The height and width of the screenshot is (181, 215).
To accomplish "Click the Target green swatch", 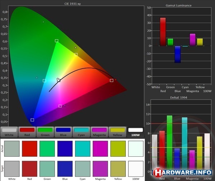I will tap(47, 169).
